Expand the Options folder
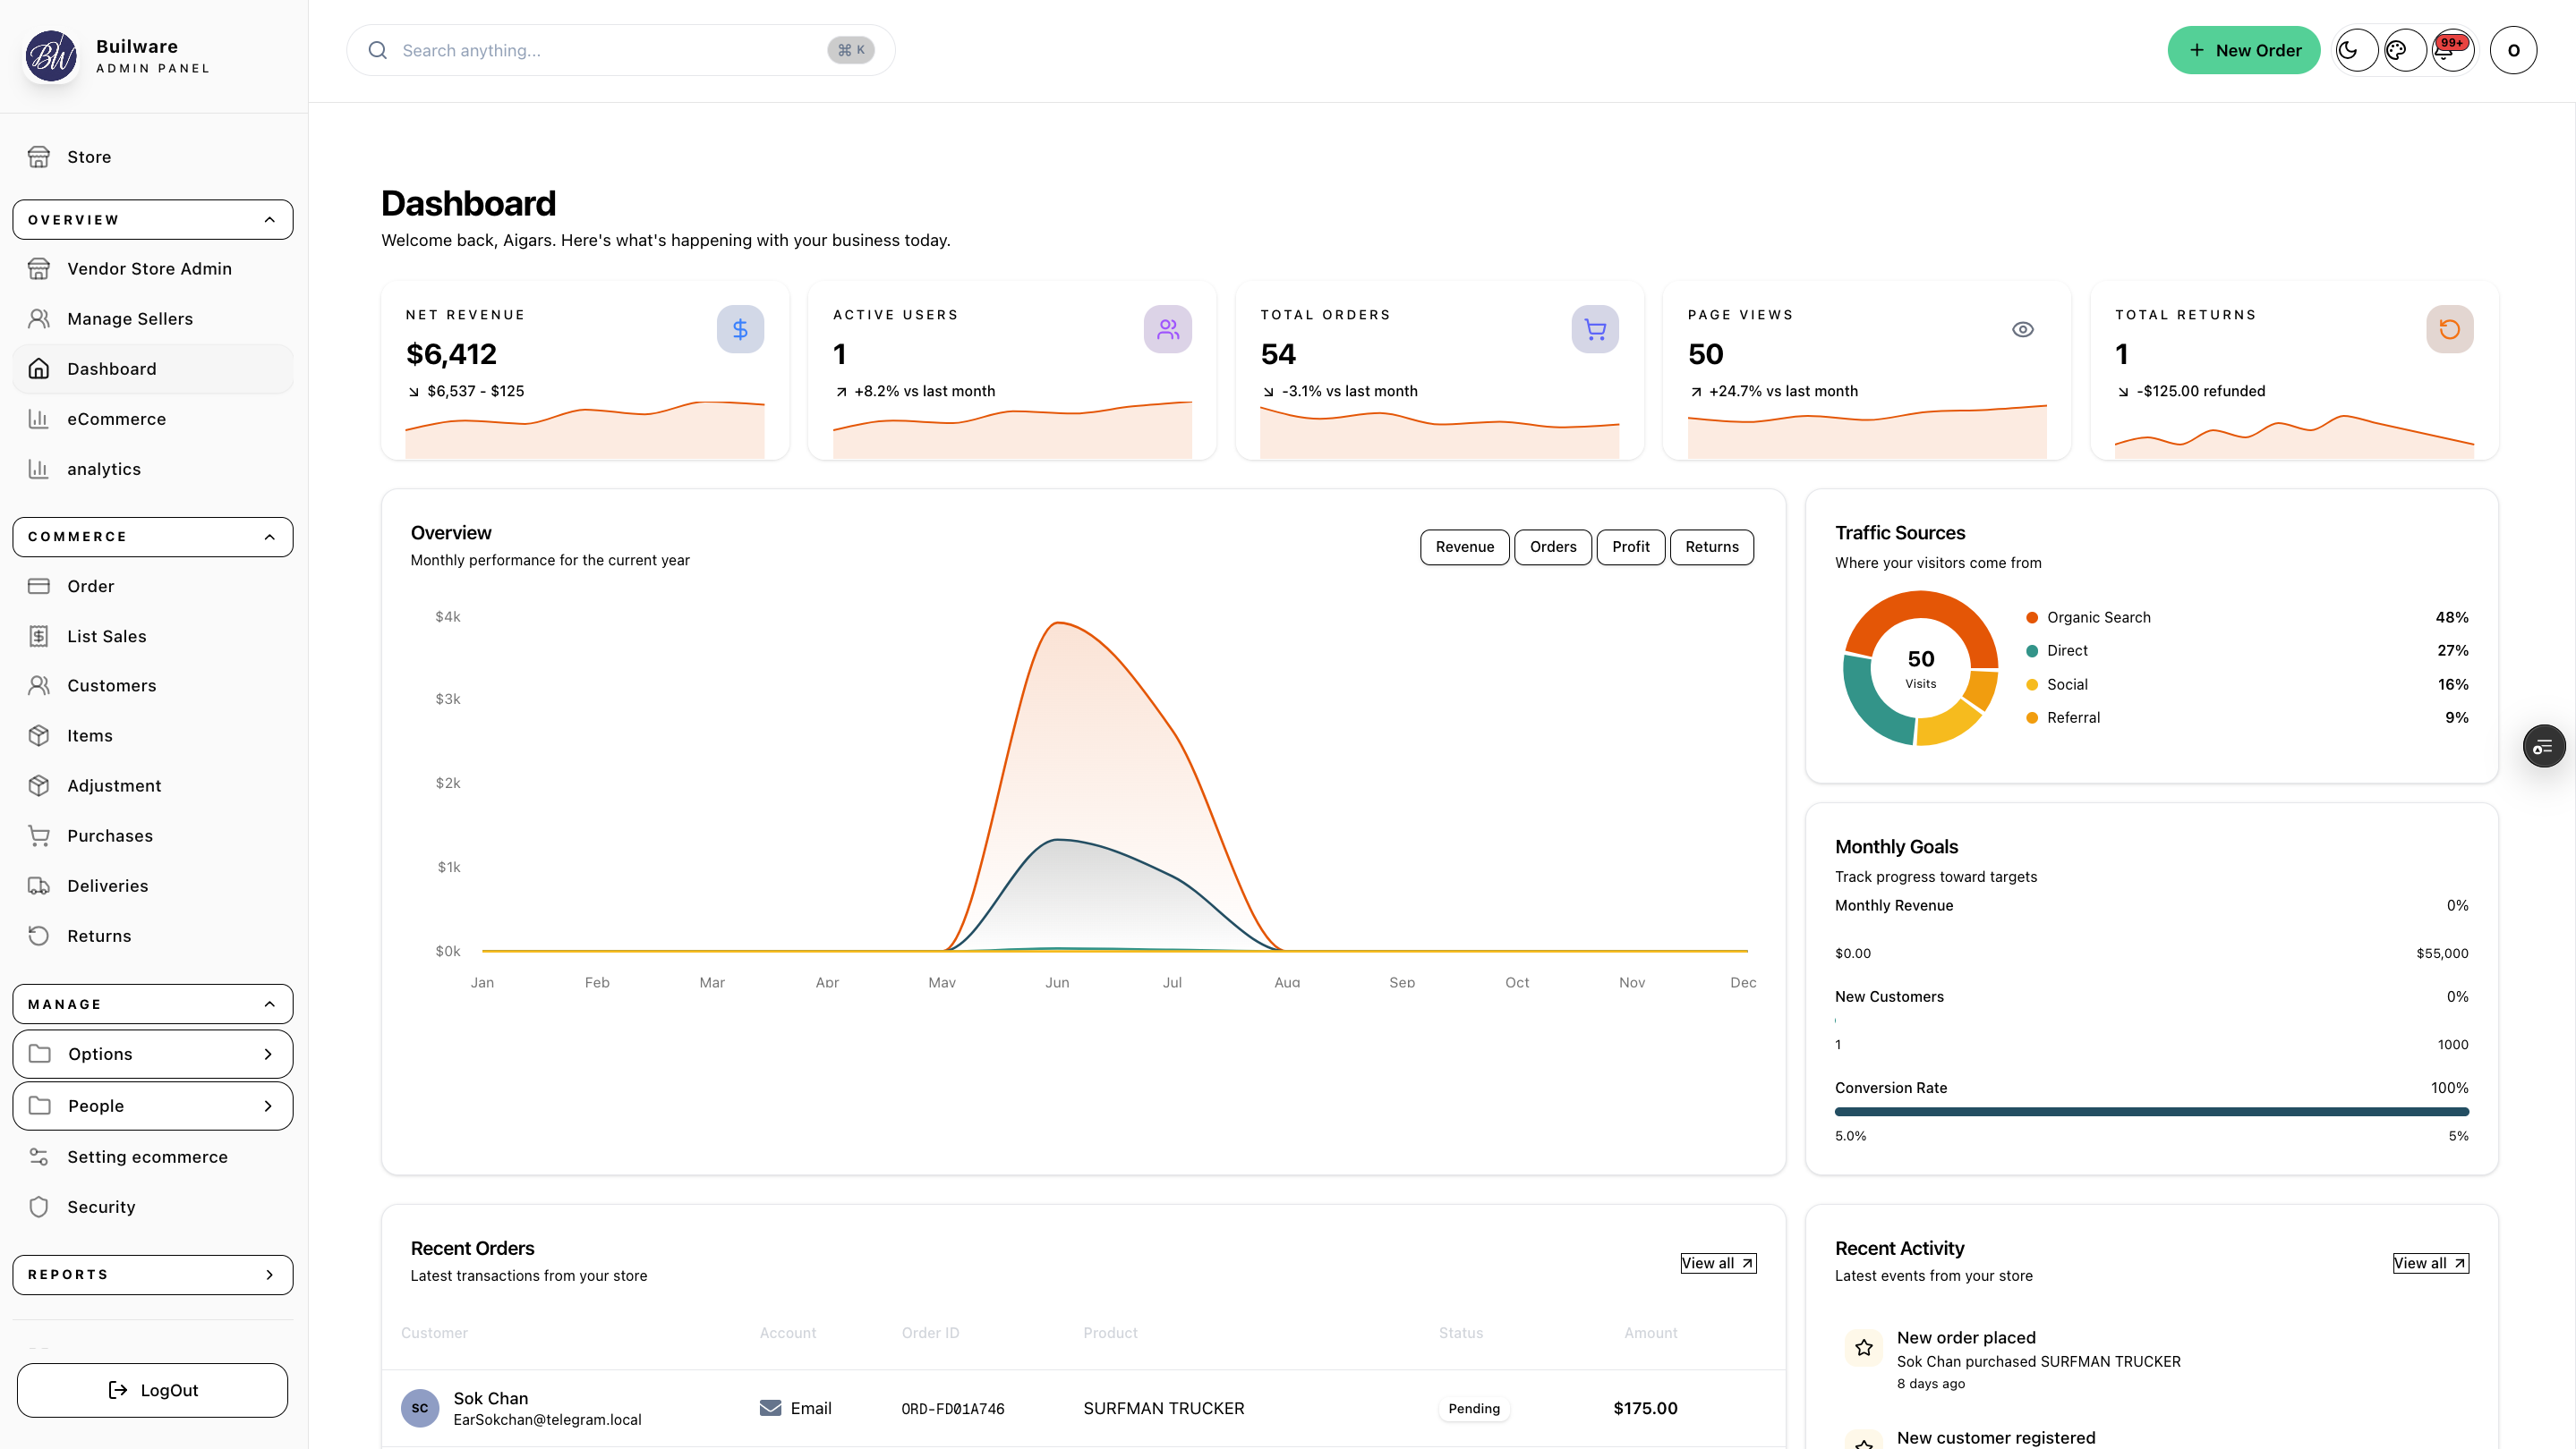 coord(153,1055)
